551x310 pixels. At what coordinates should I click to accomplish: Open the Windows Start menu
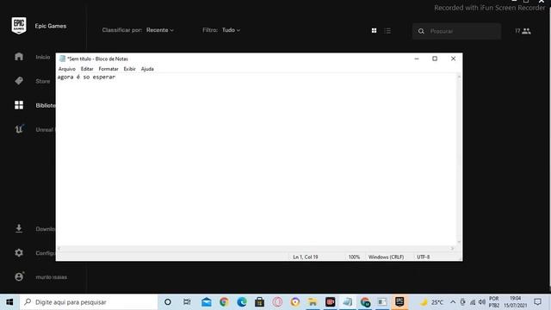pos(9,302)
